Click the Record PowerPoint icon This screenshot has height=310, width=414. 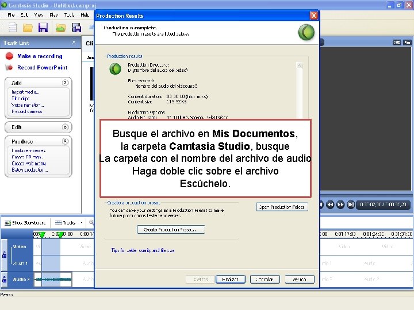(9, 68)
